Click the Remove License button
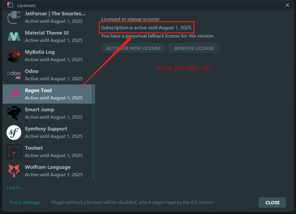The image size is (296, 214). (194, 48)
